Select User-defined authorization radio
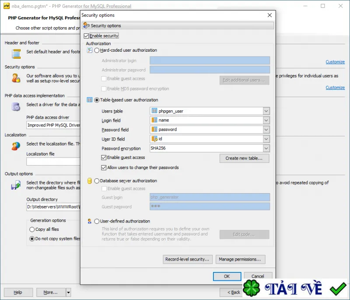This screenshot has height=300, width=350. click(x=97, y=221)
